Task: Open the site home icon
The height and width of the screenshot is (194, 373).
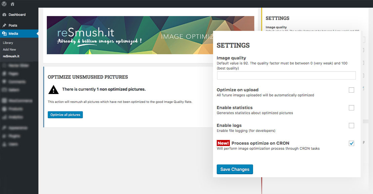Action: click(x=12, y=4)
